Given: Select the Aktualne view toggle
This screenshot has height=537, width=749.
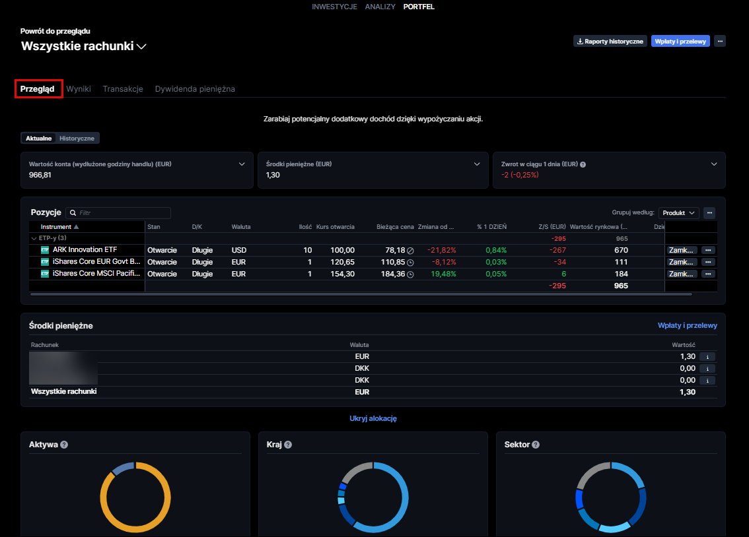Looking at the screenshot, I should pos(39,139).
